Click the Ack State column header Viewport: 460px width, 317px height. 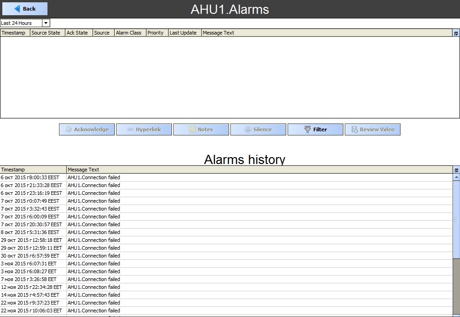tap(79, 33)
